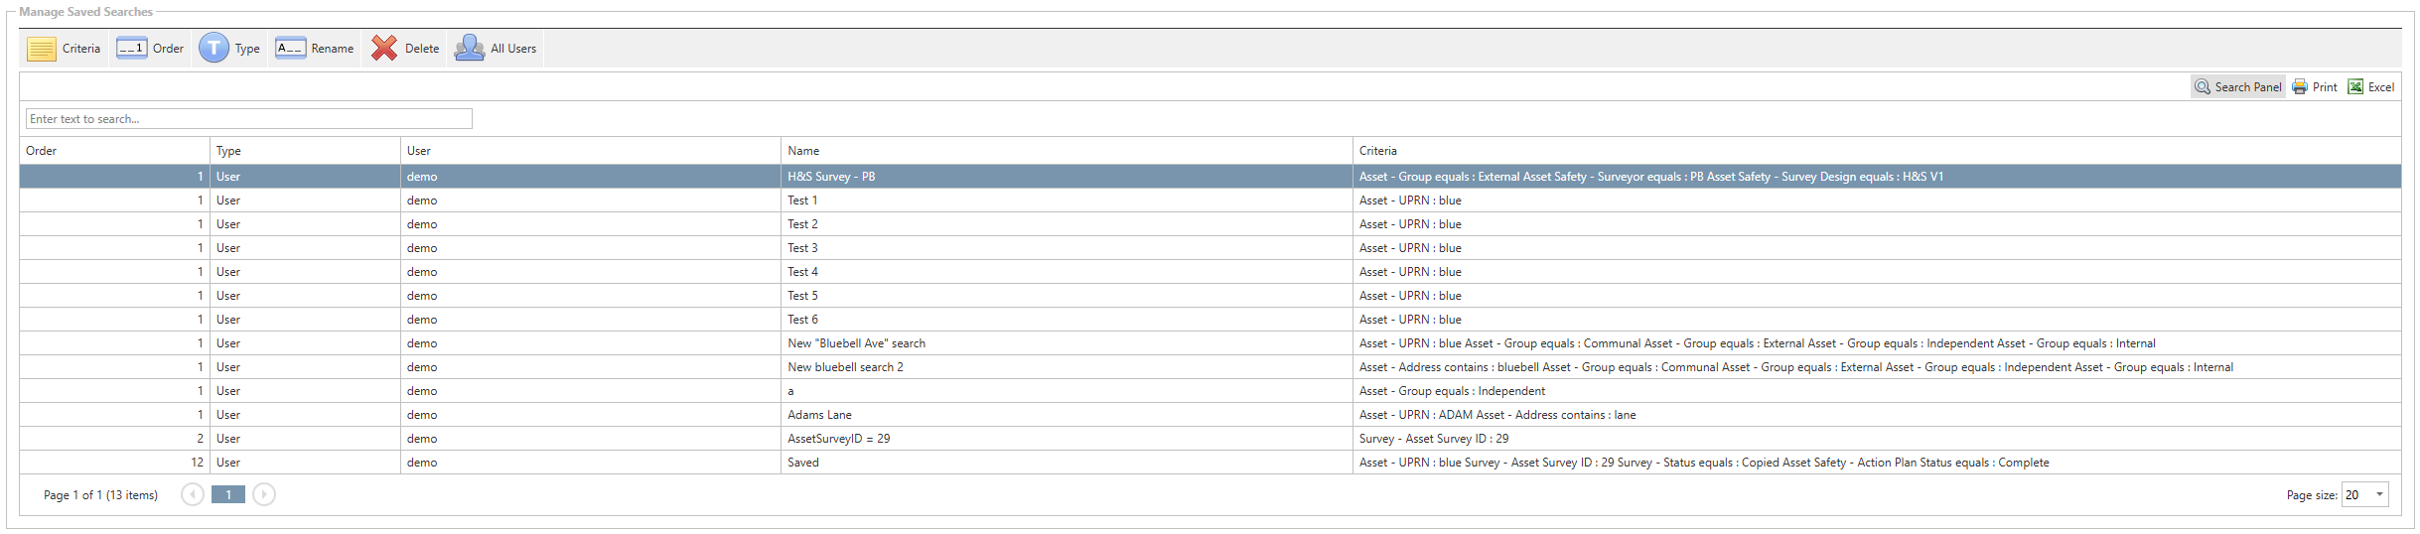The height and width of the screenshot is (534, 2420).
Task: Click the Order toolbar icon
Action: pos(132,49)
